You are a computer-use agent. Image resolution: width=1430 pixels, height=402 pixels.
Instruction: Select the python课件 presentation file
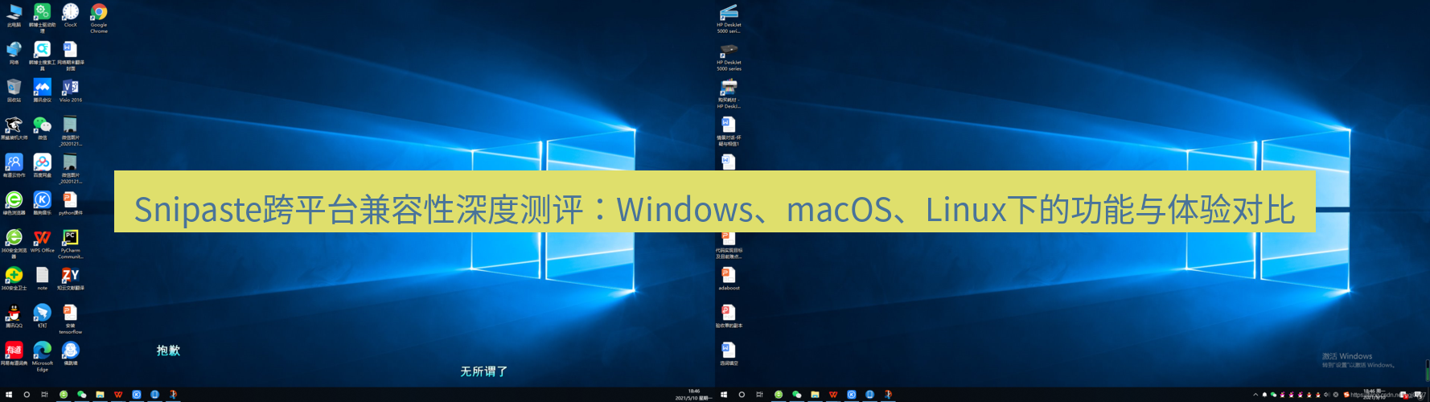[x=71, y=203]
